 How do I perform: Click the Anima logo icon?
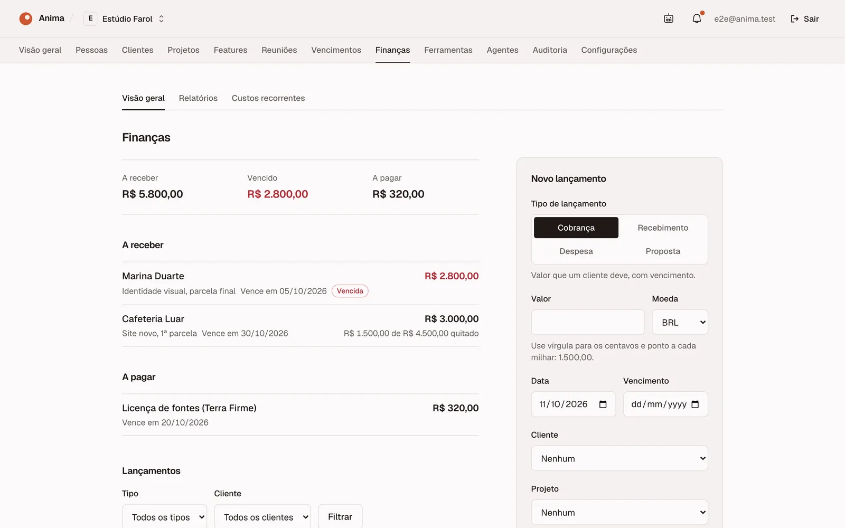pos(26,18)
